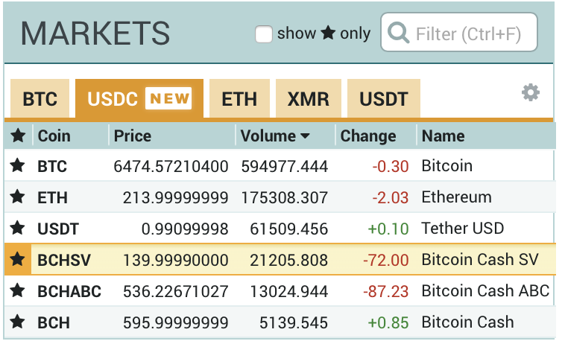Select the Bitcoin Cash ABC market row

pos(280,290)
